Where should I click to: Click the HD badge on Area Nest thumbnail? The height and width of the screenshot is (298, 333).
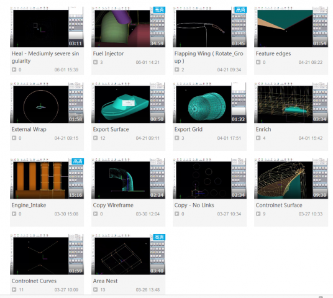pyautogui.click(x=159, y=237)
